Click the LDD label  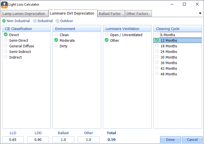[38, 133]
